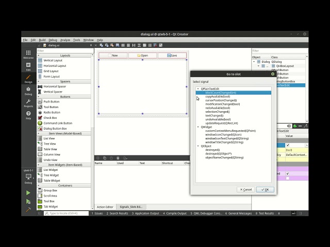
Task: Add dynamic property with the green plus icon
Action: pos(295,126)
